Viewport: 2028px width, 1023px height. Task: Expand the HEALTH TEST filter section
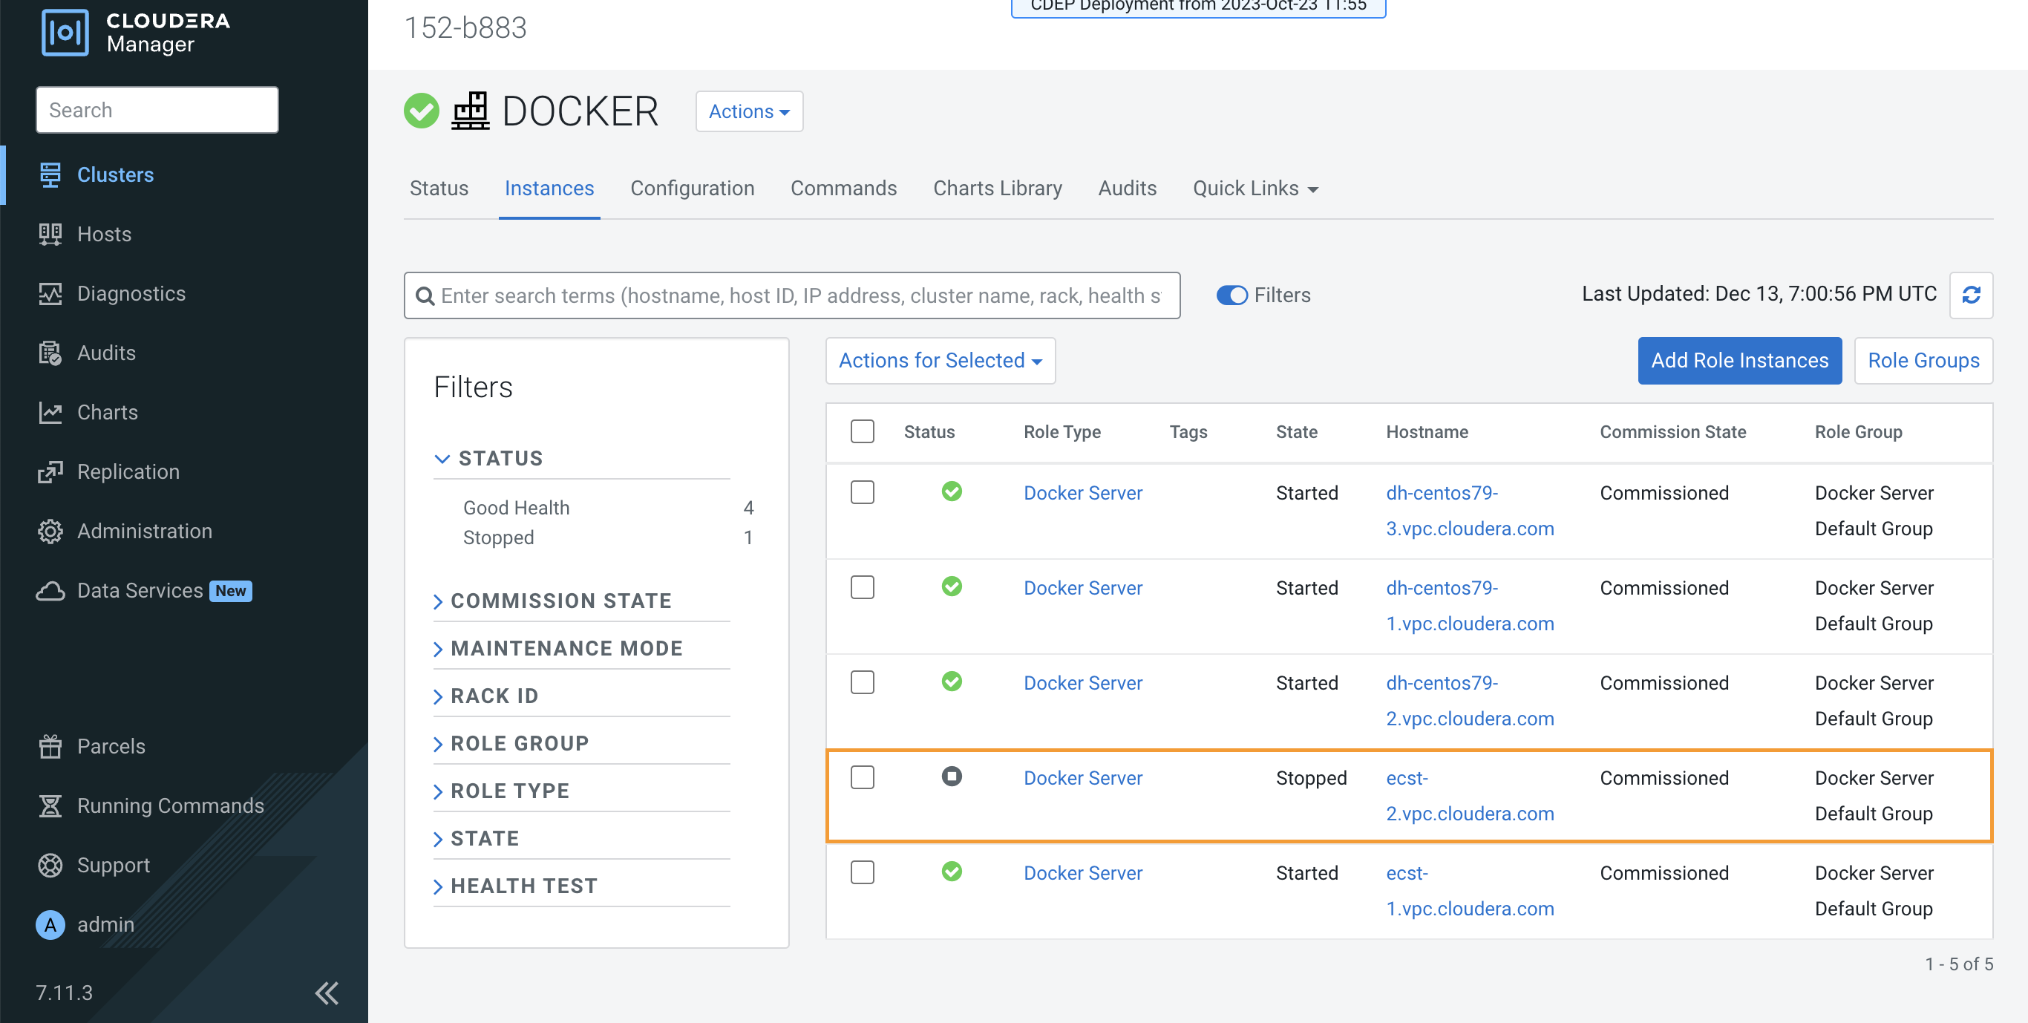[523, 886]
